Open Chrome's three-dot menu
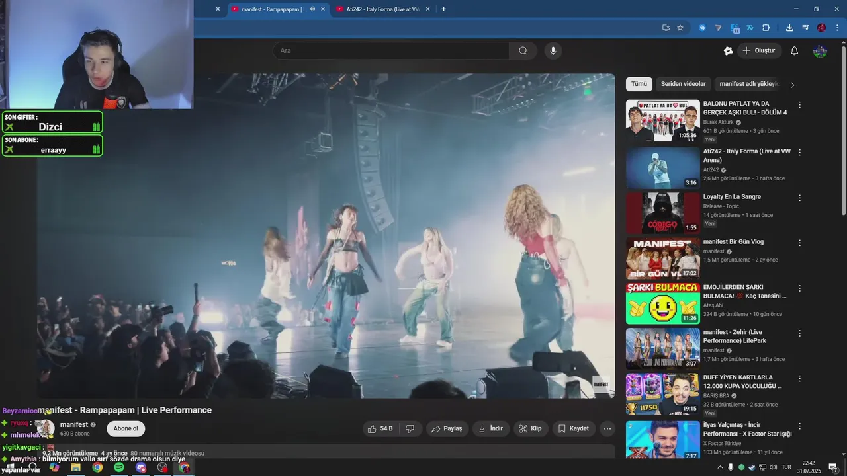This screenshot has width=847, height=476. (836, 28)
